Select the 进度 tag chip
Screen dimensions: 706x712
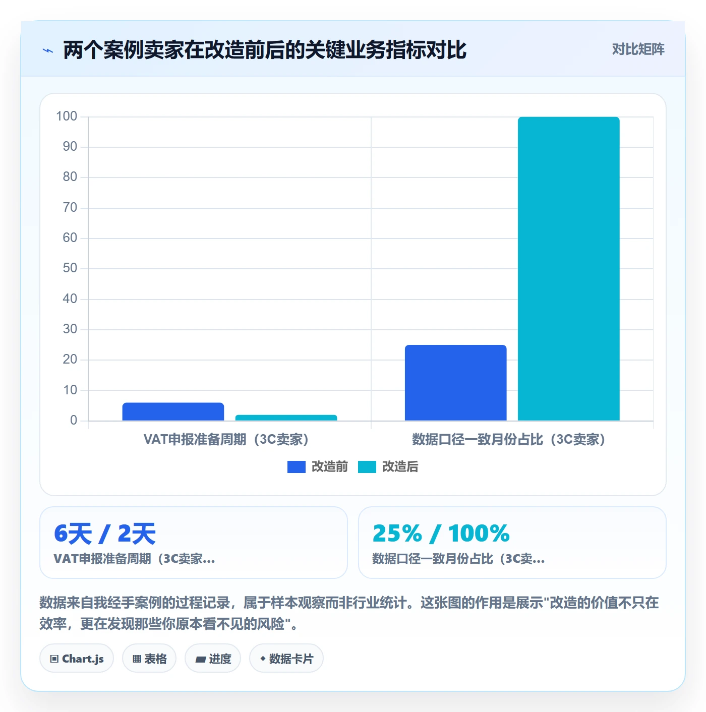point(213,659)
